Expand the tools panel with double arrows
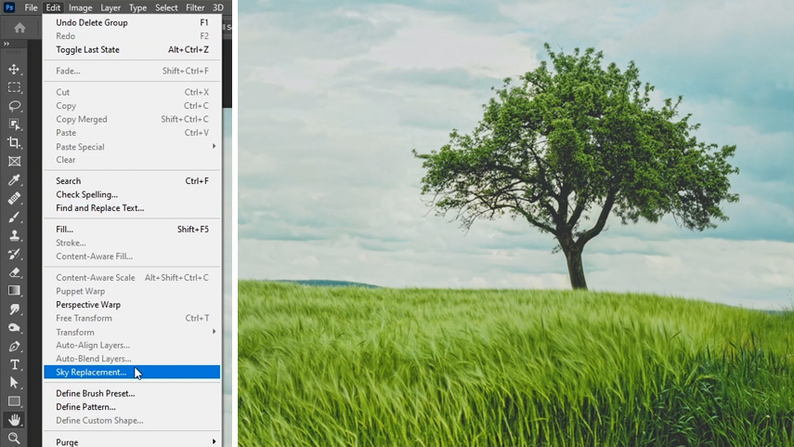794x447 pixels. click(x=7, y=44)
